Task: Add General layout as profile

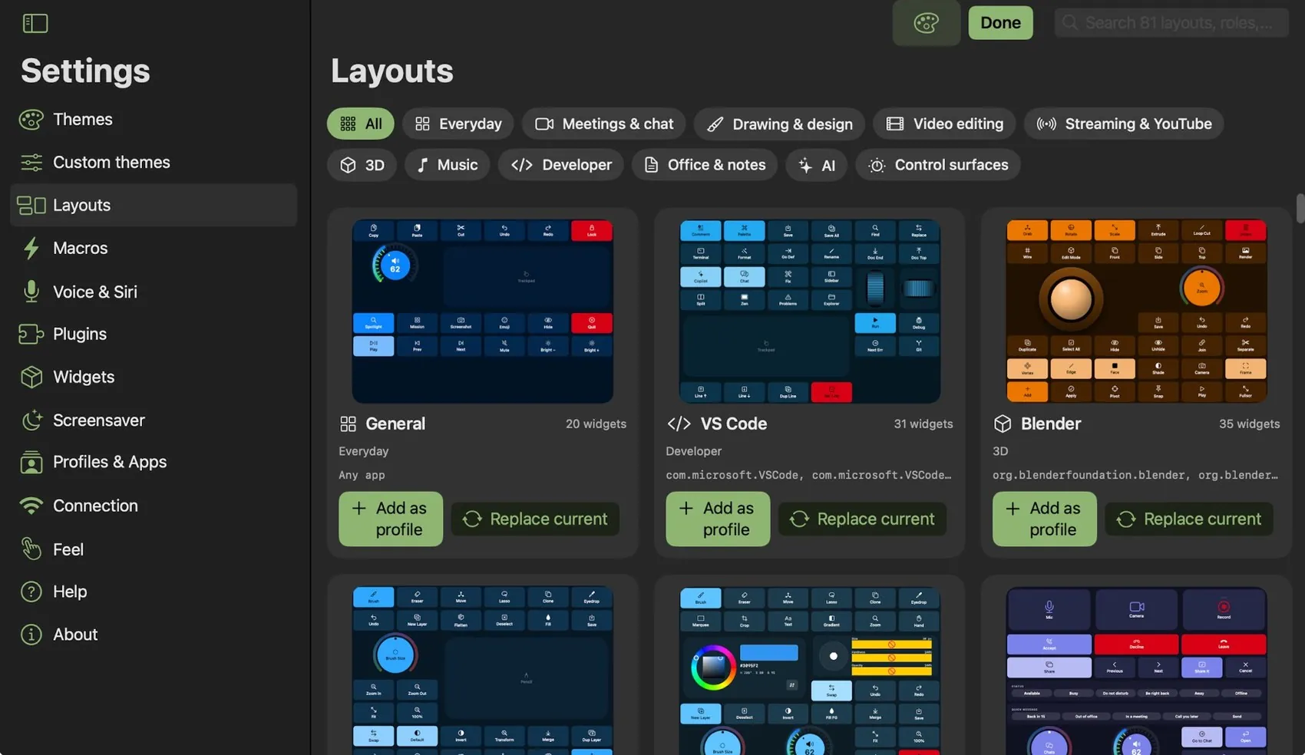Action: pos(391,519)
